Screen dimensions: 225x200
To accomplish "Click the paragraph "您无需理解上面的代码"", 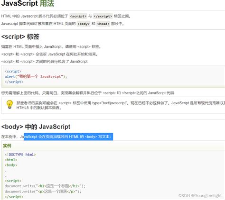I will (87, 93).
